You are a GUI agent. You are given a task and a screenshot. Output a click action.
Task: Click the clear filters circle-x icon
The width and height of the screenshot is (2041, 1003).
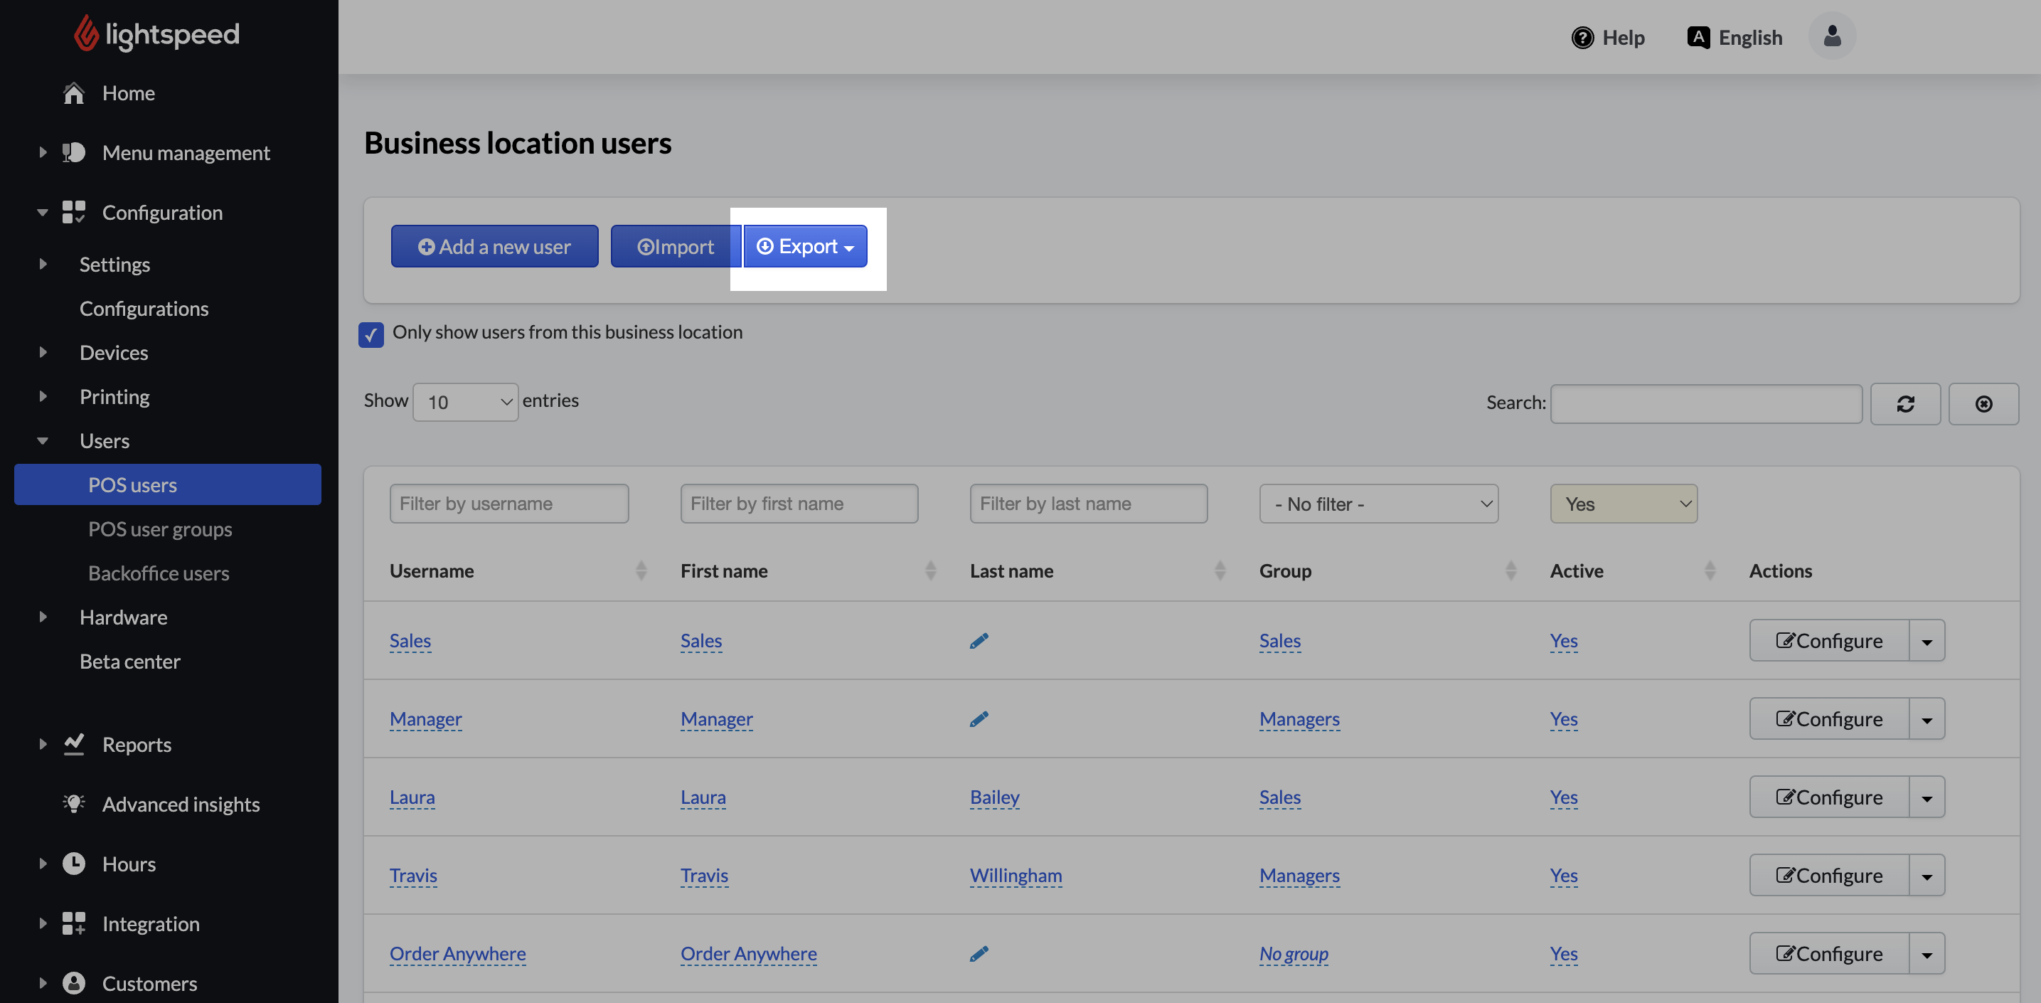[x=1984, y=404]
